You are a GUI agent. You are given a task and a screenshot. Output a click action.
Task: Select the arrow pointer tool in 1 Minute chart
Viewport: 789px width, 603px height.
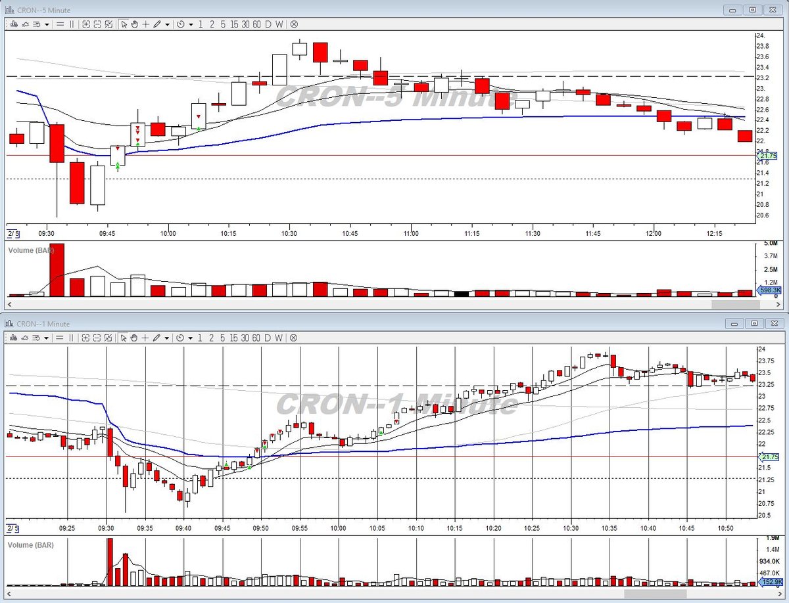(x=124, y=338)
